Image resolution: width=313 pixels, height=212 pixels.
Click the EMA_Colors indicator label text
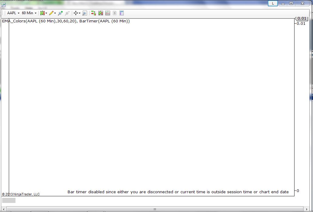(39, 21)
